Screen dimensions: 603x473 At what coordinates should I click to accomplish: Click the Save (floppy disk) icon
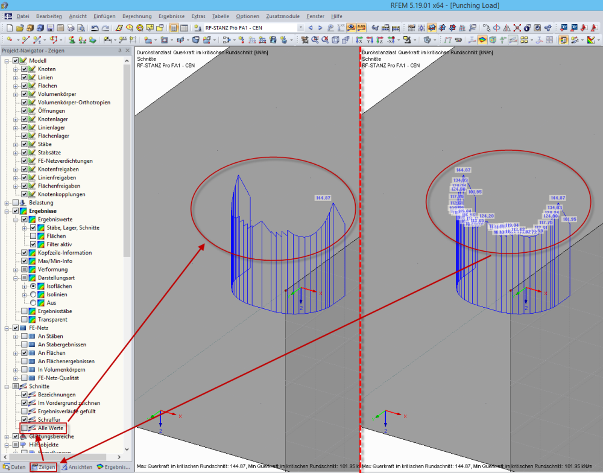tap(51, 28)
